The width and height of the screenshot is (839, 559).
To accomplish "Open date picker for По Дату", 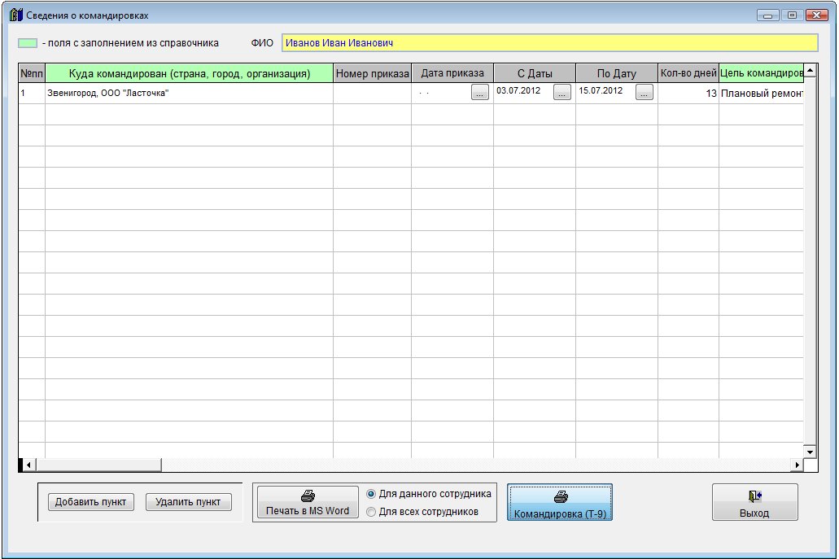I will pos(645,93).
